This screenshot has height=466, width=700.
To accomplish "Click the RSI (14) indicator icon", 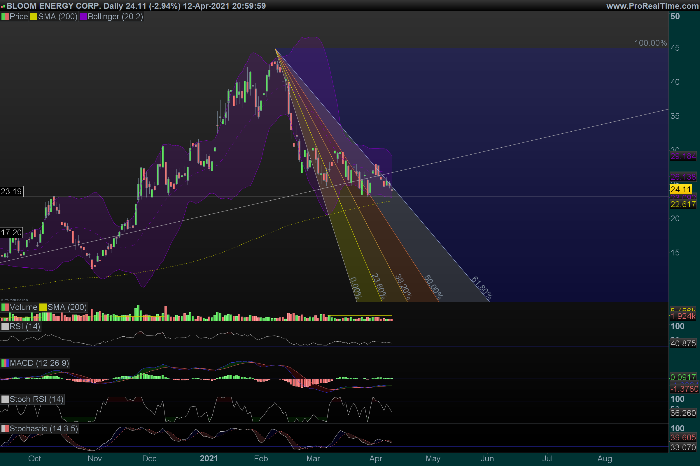I will tap(5, 326).
